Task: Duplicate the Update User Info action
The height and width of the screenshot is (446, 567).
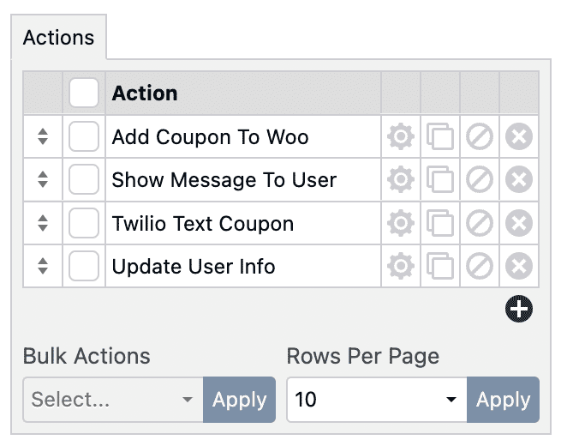Action: click(440, 267)
